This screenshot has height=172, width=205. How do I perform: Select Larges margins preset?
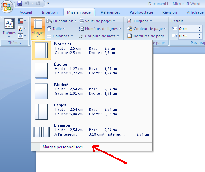coord(92,112)
